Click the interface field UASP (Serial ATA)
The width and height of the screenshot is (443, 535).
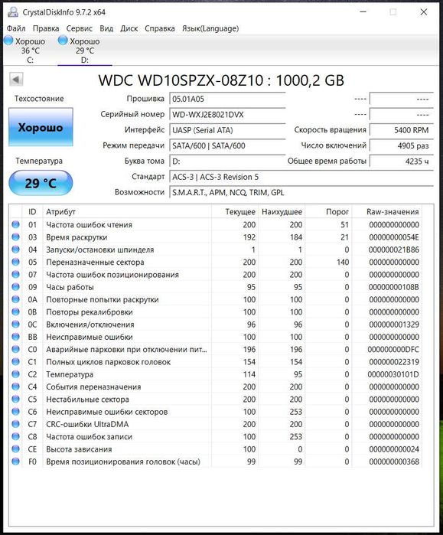(x=227, y=130)
